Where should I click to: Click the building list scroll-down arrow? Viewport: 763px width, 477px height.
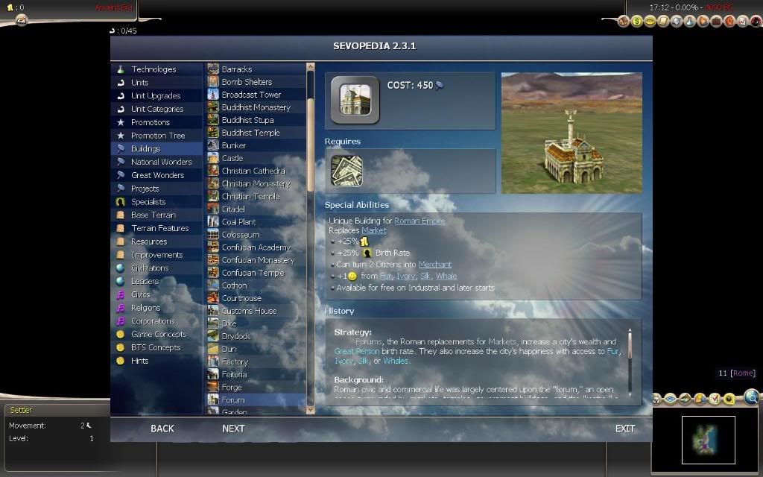[311, 410]
